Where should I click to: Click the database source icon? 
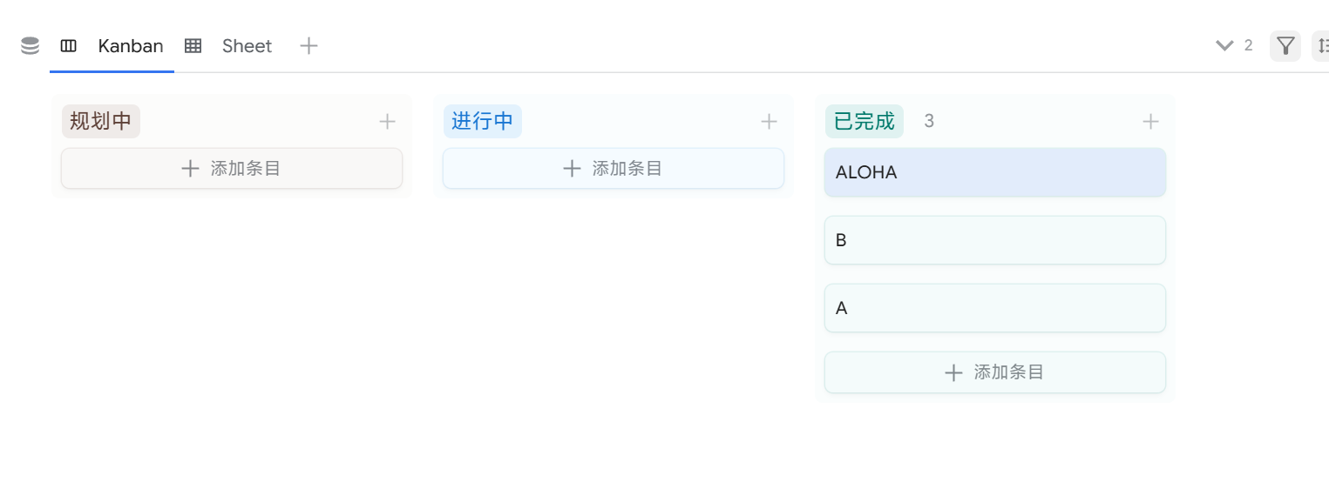pos(30,46)
